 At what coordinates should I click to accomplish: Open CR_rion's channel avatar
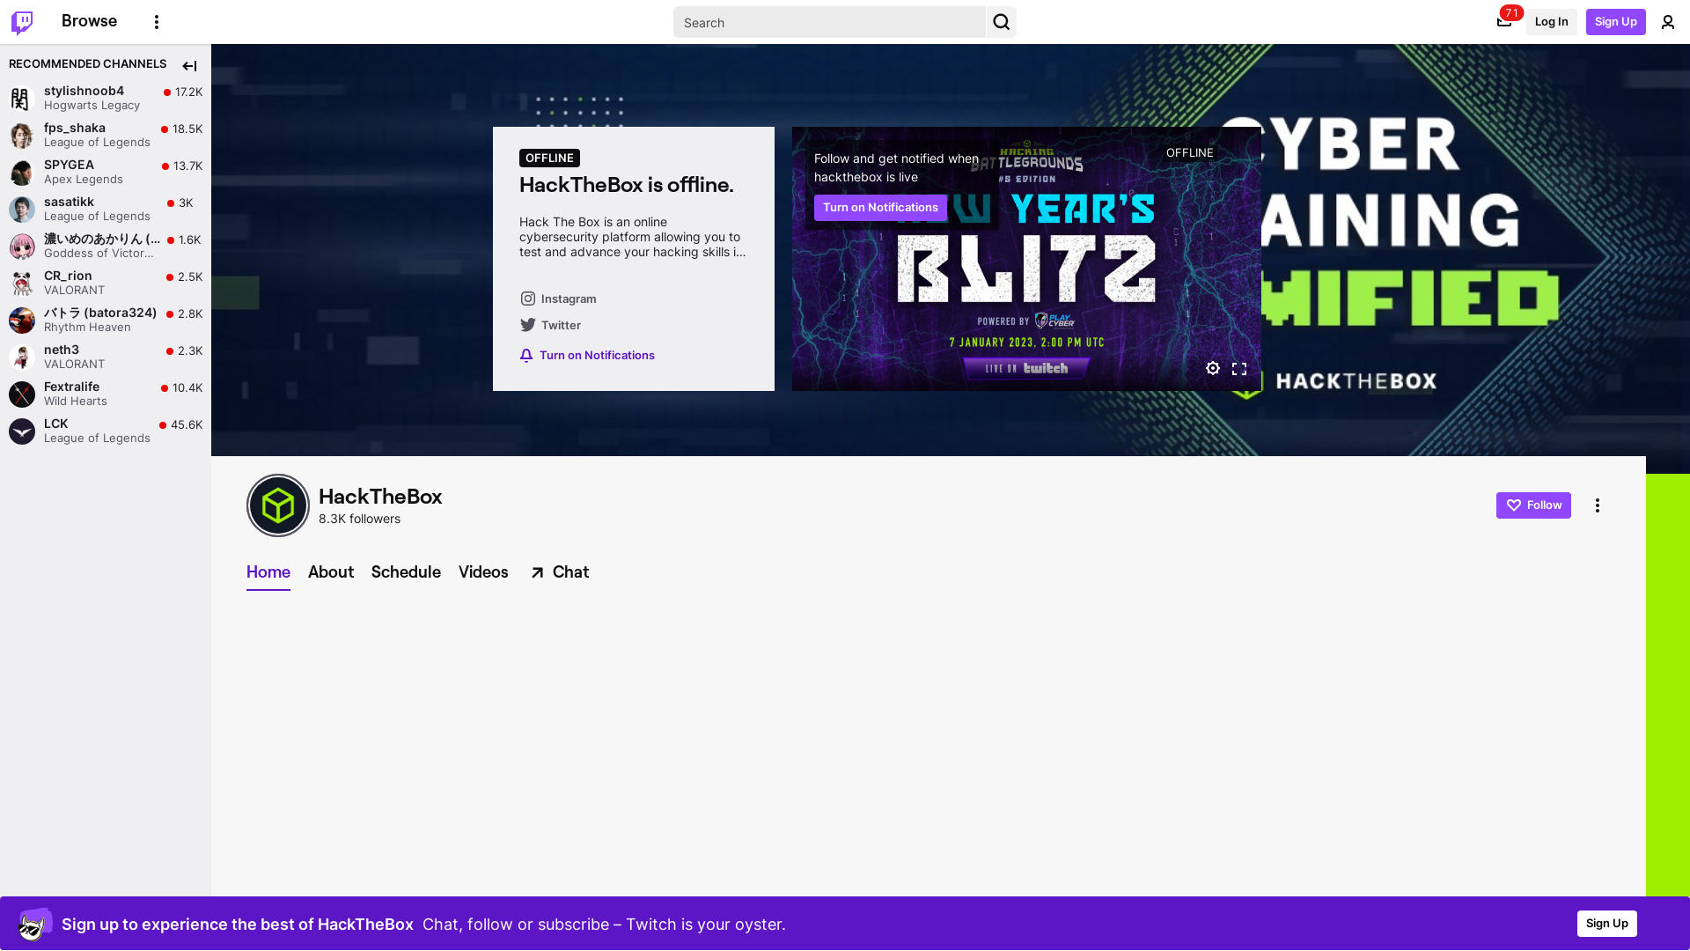point(22,283)
